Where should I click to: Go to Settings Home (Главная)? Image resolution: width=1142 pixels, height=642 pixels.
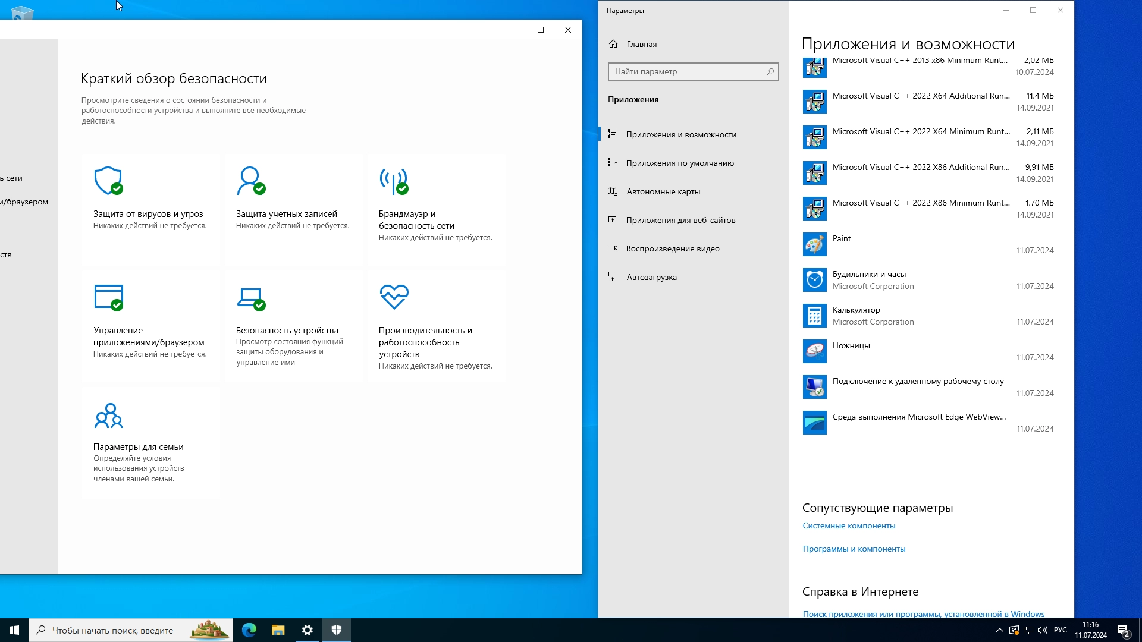point(641,44)
